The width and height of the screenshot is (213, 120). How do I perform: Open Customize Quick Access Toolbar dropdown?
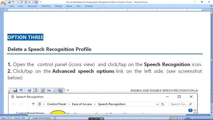pyautogui.click(x=41, y=2)
